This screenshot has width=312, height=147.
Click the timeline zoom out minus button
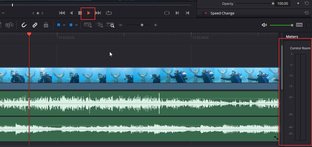[x=120, y=25]
